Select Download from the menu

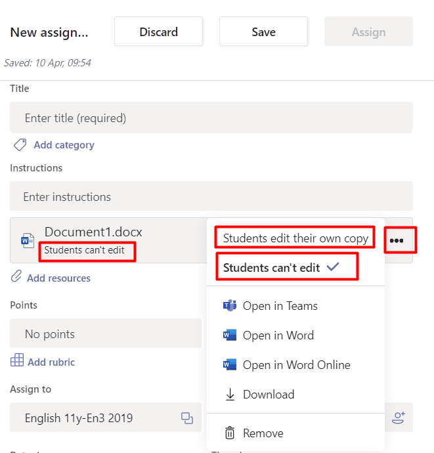click(296, 395)
